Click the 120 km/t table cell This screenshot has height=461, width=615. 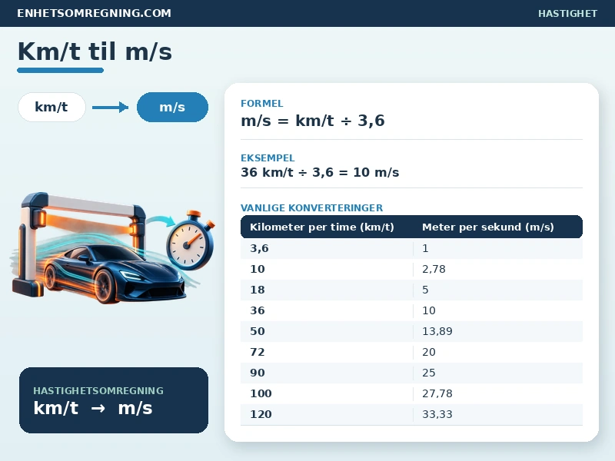tap(327, 414)
